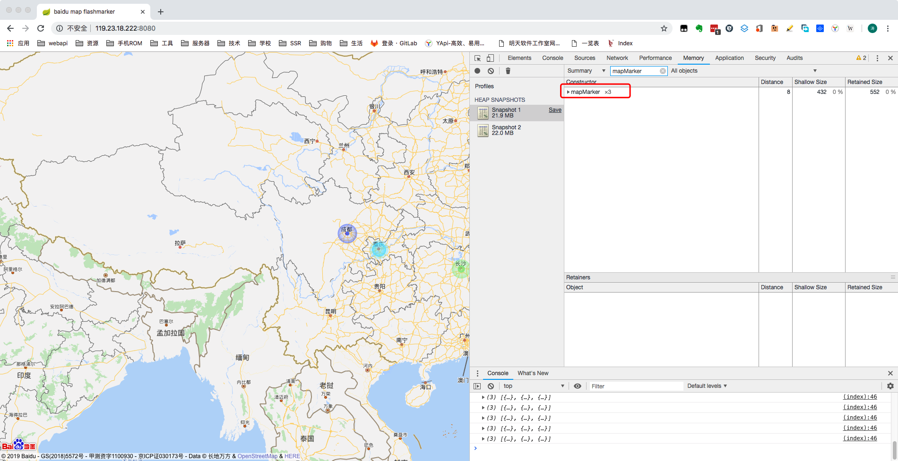Screen dimensions: 898x461
Task: Click the clear console icon
Action: tap(491, 386)
